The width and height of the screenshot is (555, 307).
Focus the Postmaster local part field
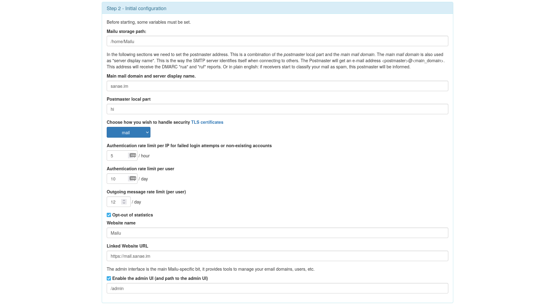click(x=277, y=109)
